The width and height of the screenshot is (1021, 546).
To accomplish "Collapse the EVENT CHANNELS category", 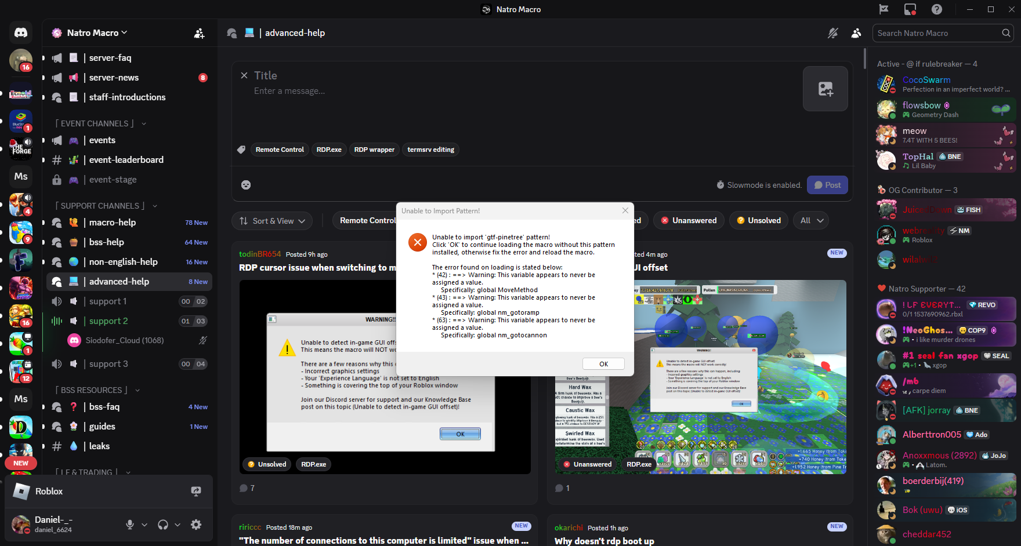I will pyautogui.click(x=100, y=123).
